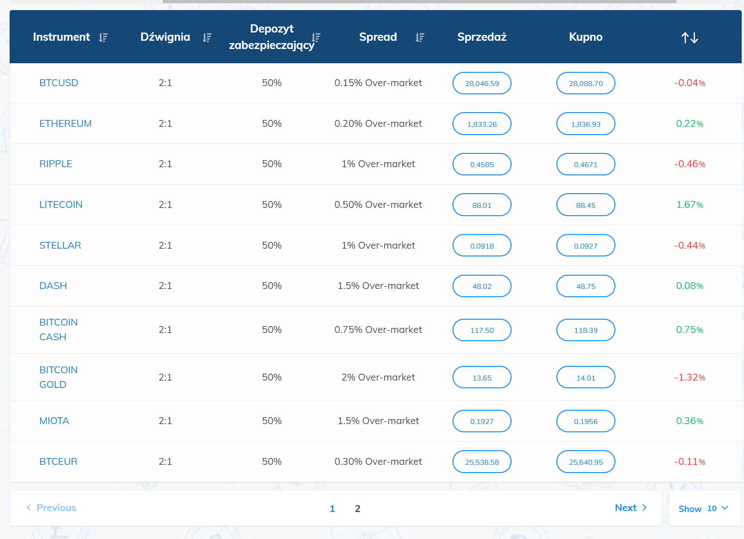Click Bitcoin Cash sell price 117.50

[x=482, y=330]
